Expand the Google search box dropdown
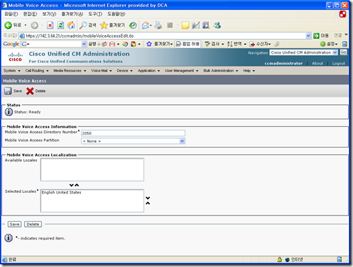This screenshot has height=267, width=353. [x=84, y=44]
